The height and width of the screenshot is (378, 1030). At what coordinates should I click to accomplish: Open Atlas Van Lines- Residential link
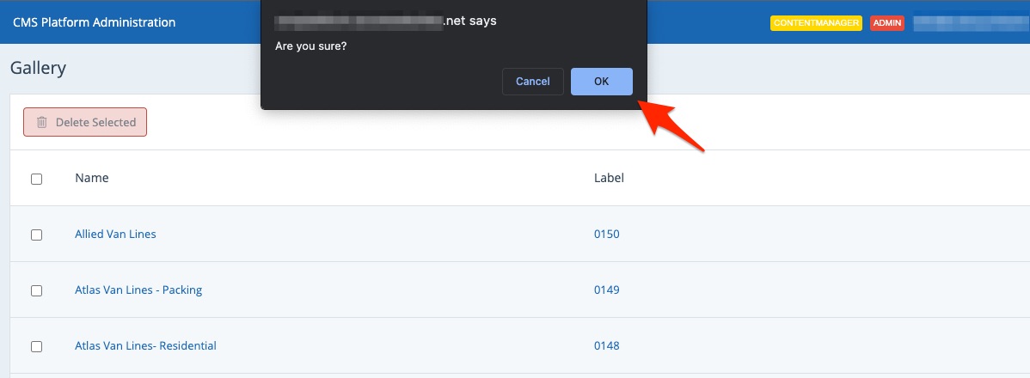[x=145, y=345]
